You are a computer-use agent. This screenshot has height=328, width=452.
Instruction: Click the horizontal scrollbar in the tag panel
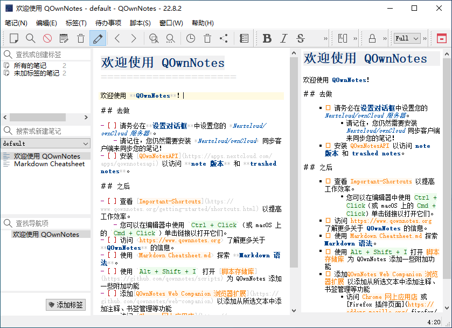click(38, 117)
